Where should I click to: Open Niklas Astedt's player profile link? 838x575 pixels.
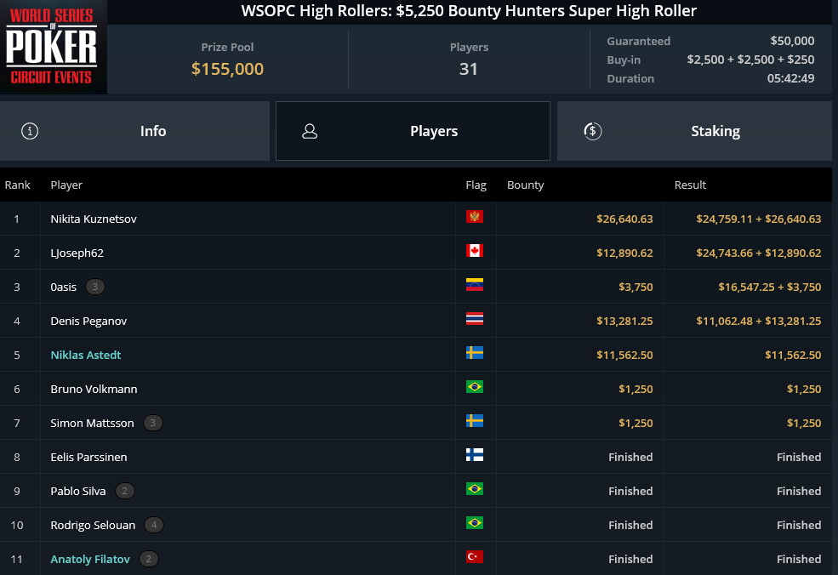[x=86, y=355]
